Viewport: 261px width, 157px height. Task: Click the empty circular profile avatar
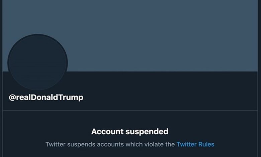point(37,63)
